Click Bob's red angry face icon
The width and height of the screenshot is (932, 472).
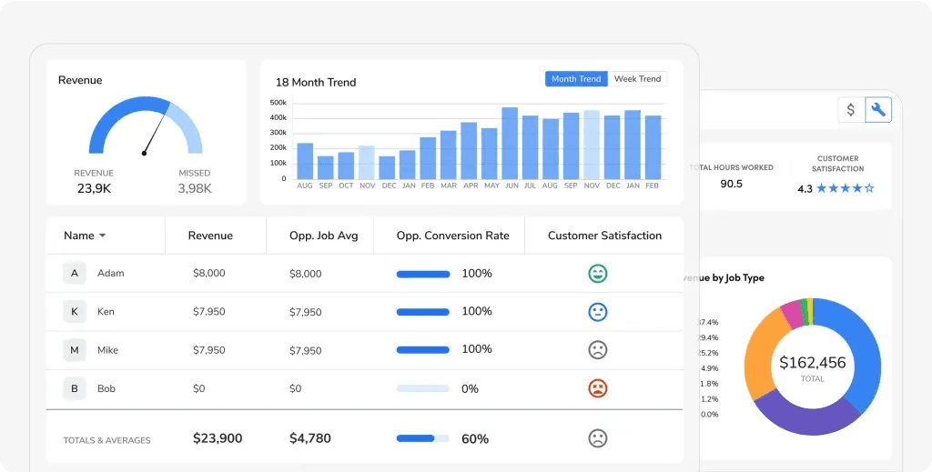[x=597, y=388]
